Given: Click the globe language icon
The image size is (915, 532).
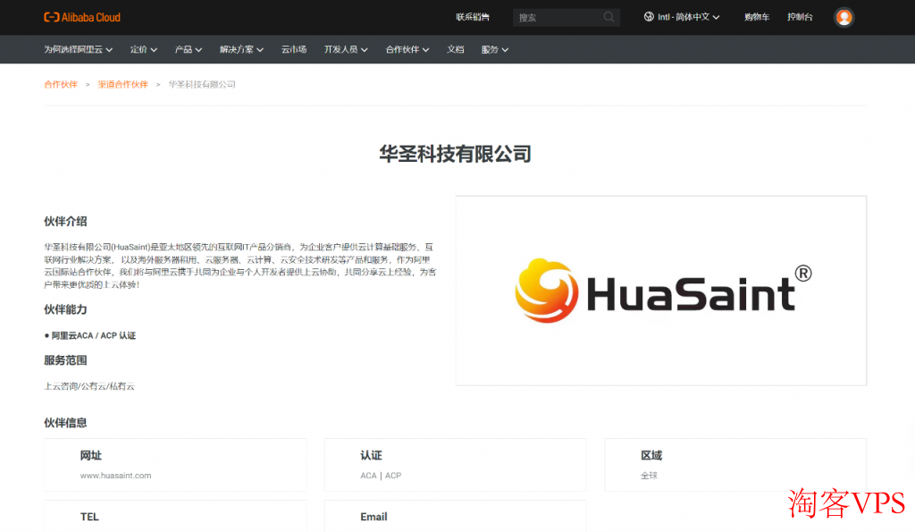Looking at the screenshot, I should (649, 17).
